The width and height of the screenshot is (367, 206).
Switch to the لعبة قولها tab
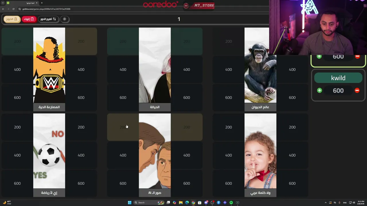pos(22,3)
